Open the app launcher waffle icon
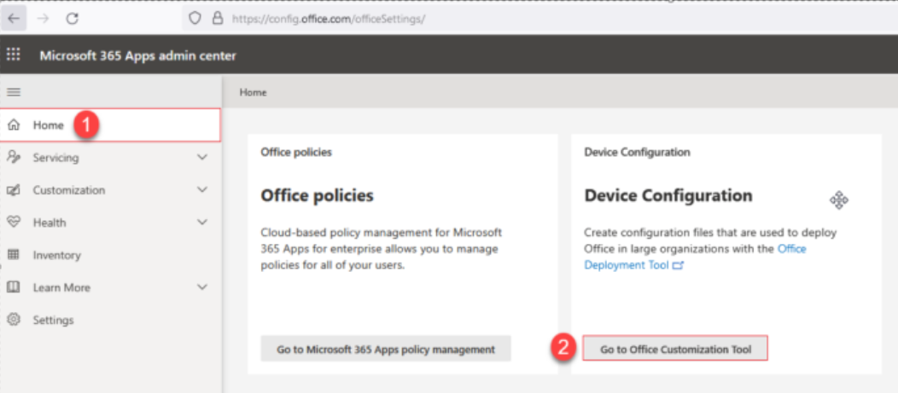Screen dimensions: 898x393 click(14, 55)
